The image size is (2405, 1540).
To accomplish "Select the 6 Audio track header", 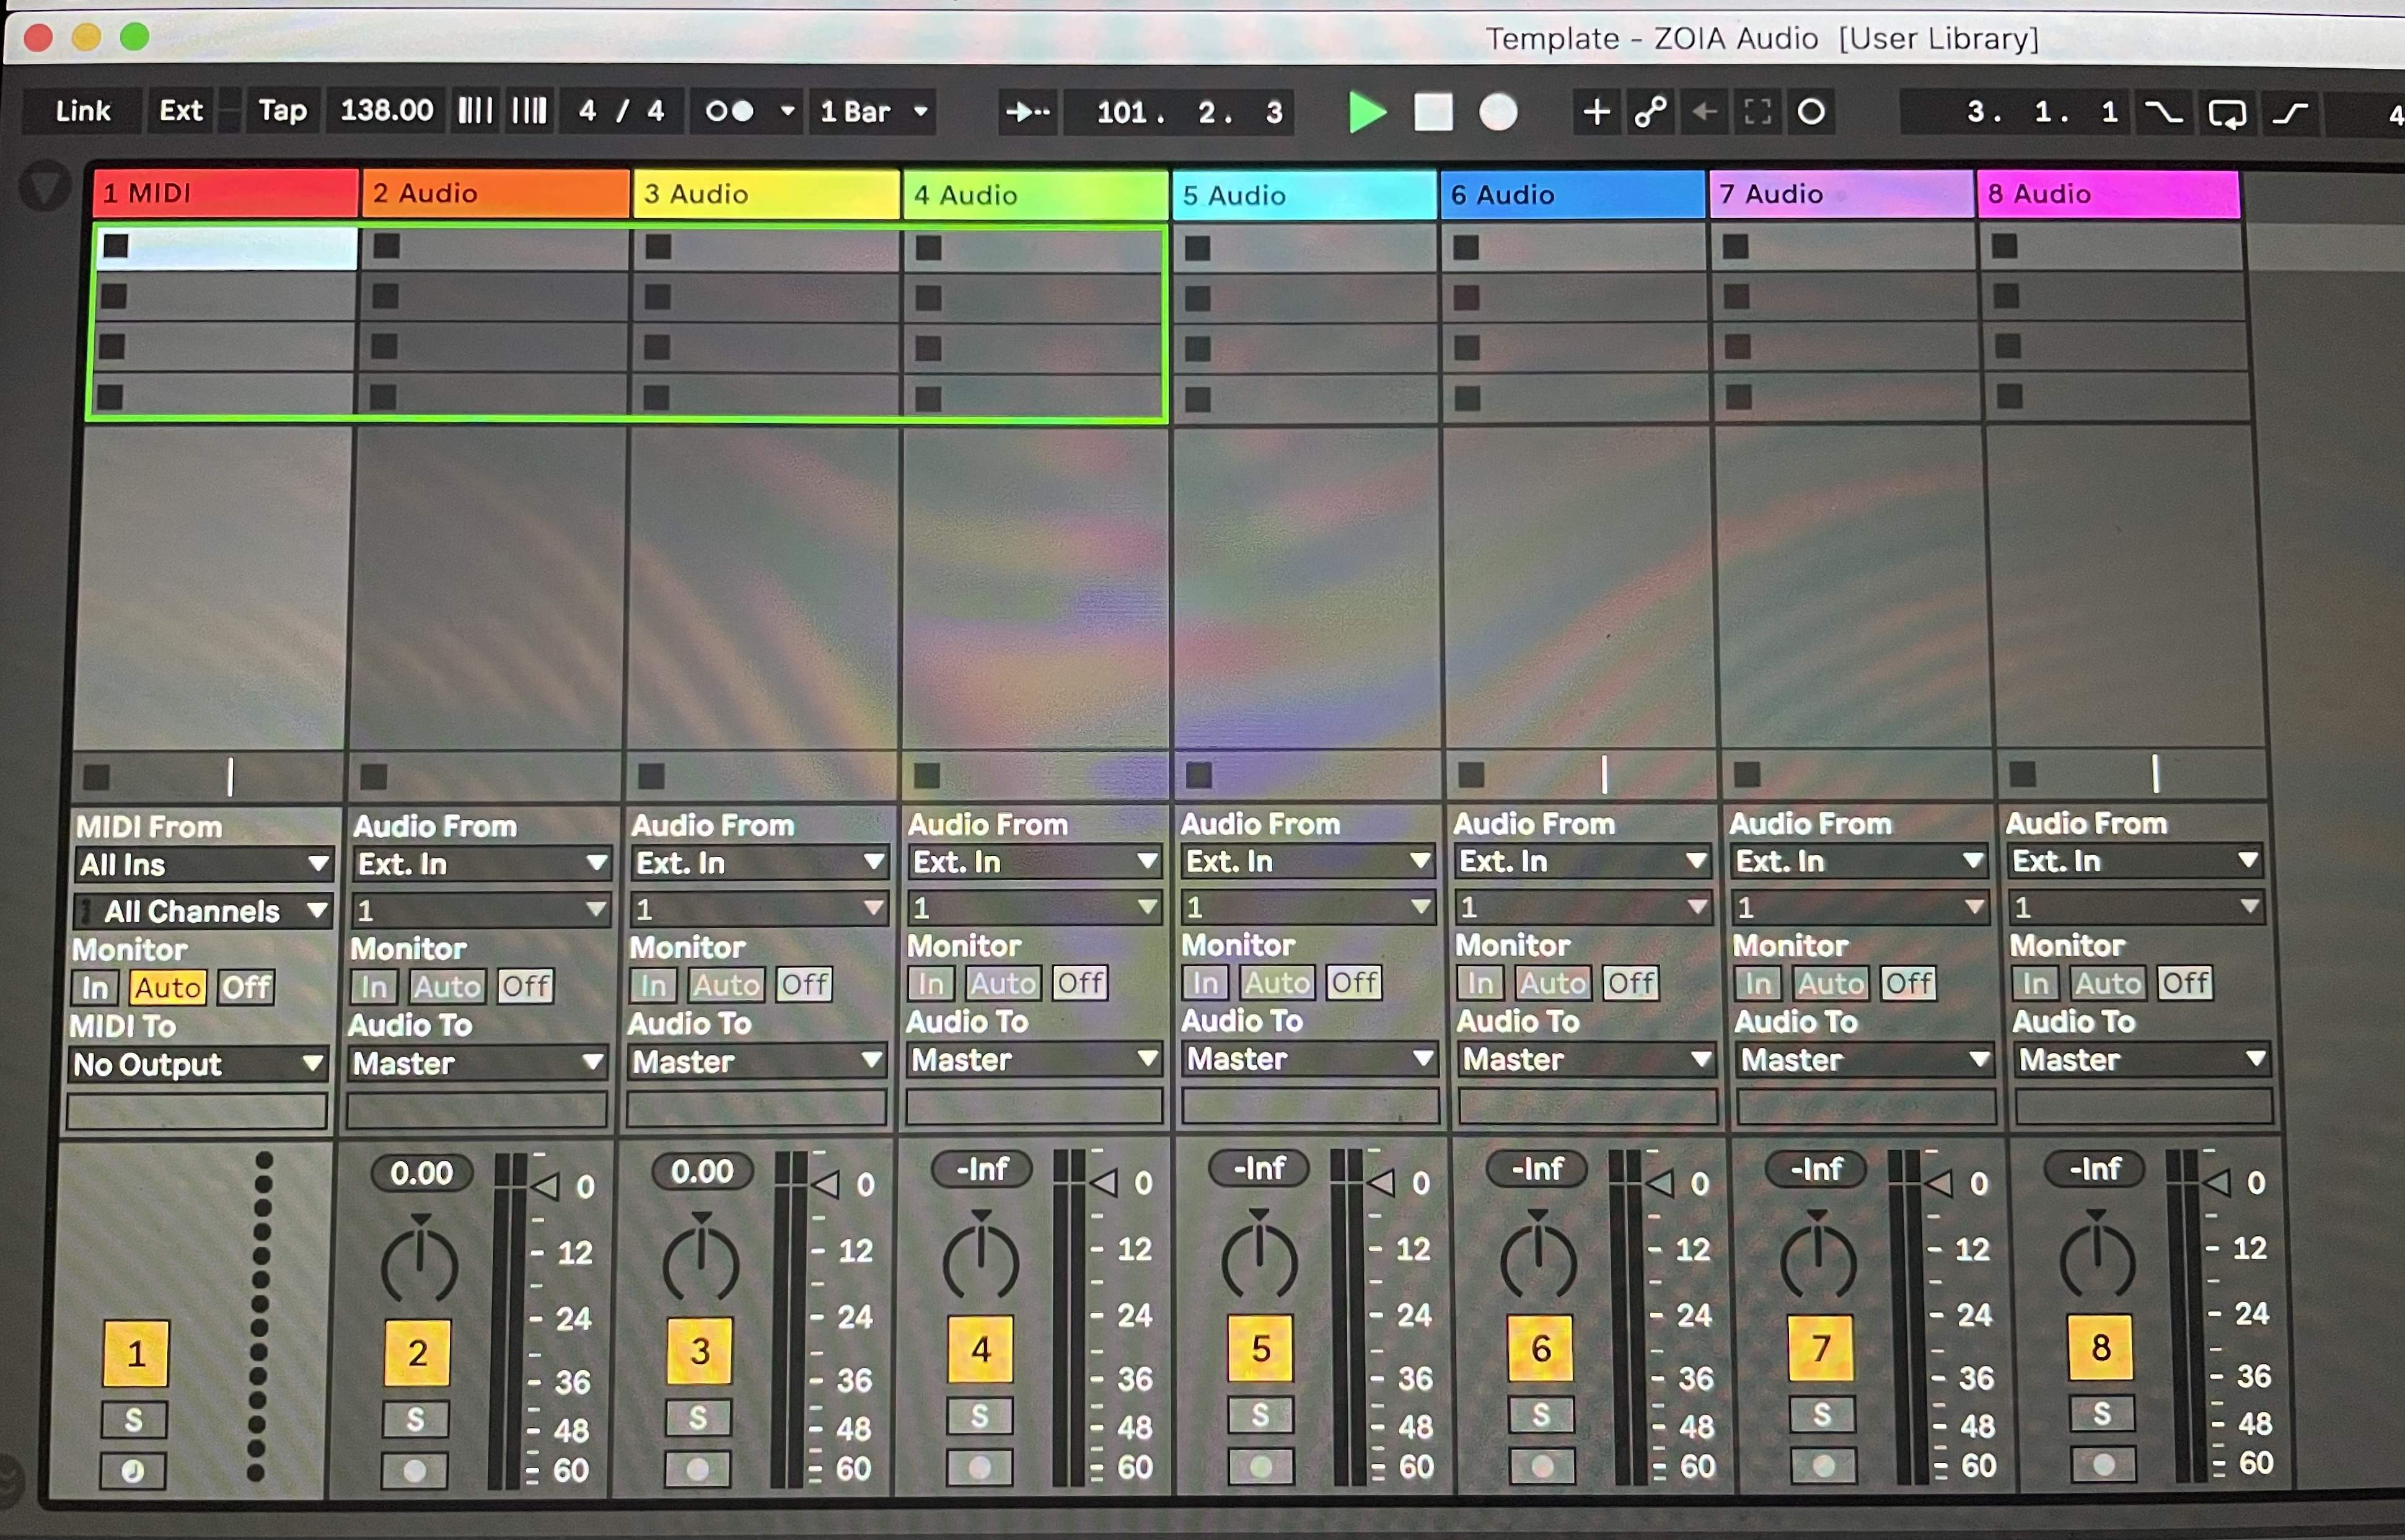I will click(x=1573, y=194).
